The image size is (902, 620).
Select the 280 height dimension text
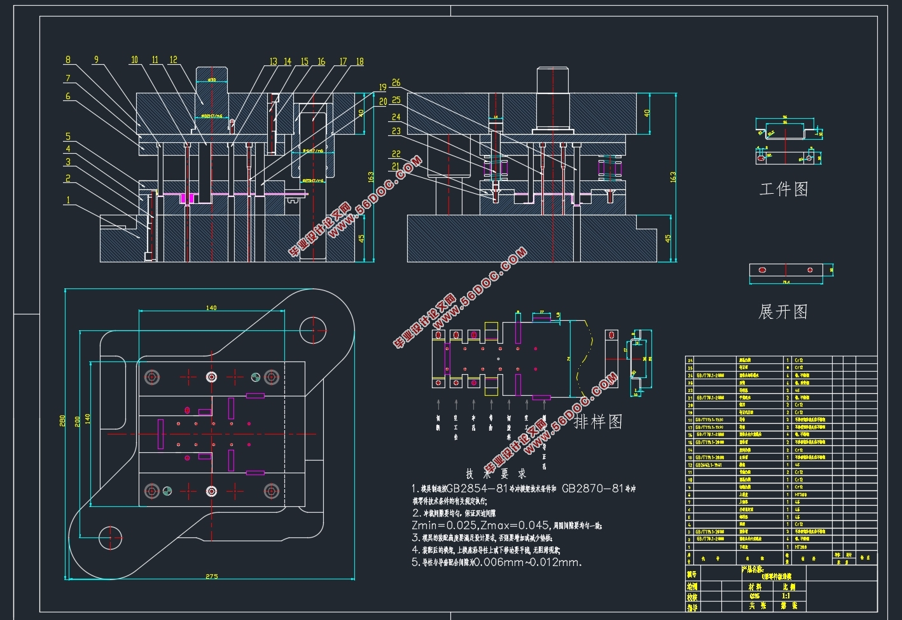[x=62, y=421]
